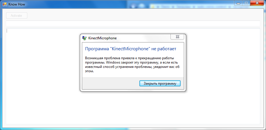Screen dimensions: 266x130
Task: Close the Know How window
Action: 257,3
